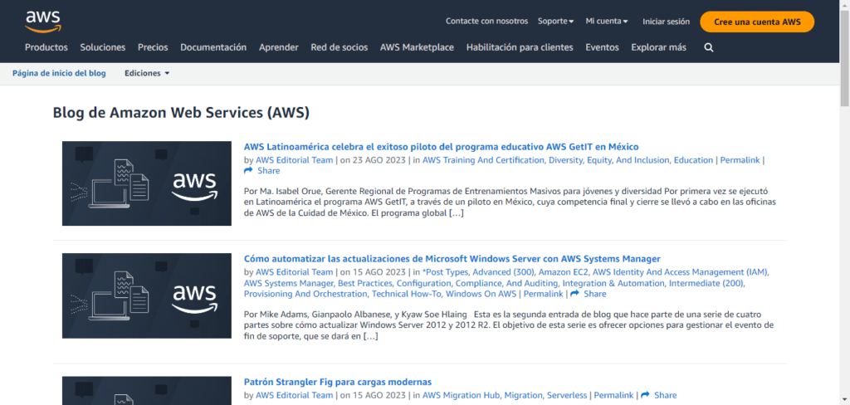Open Habilitación para clientes menu
The image size is (850, 405).
coord(520,47)
